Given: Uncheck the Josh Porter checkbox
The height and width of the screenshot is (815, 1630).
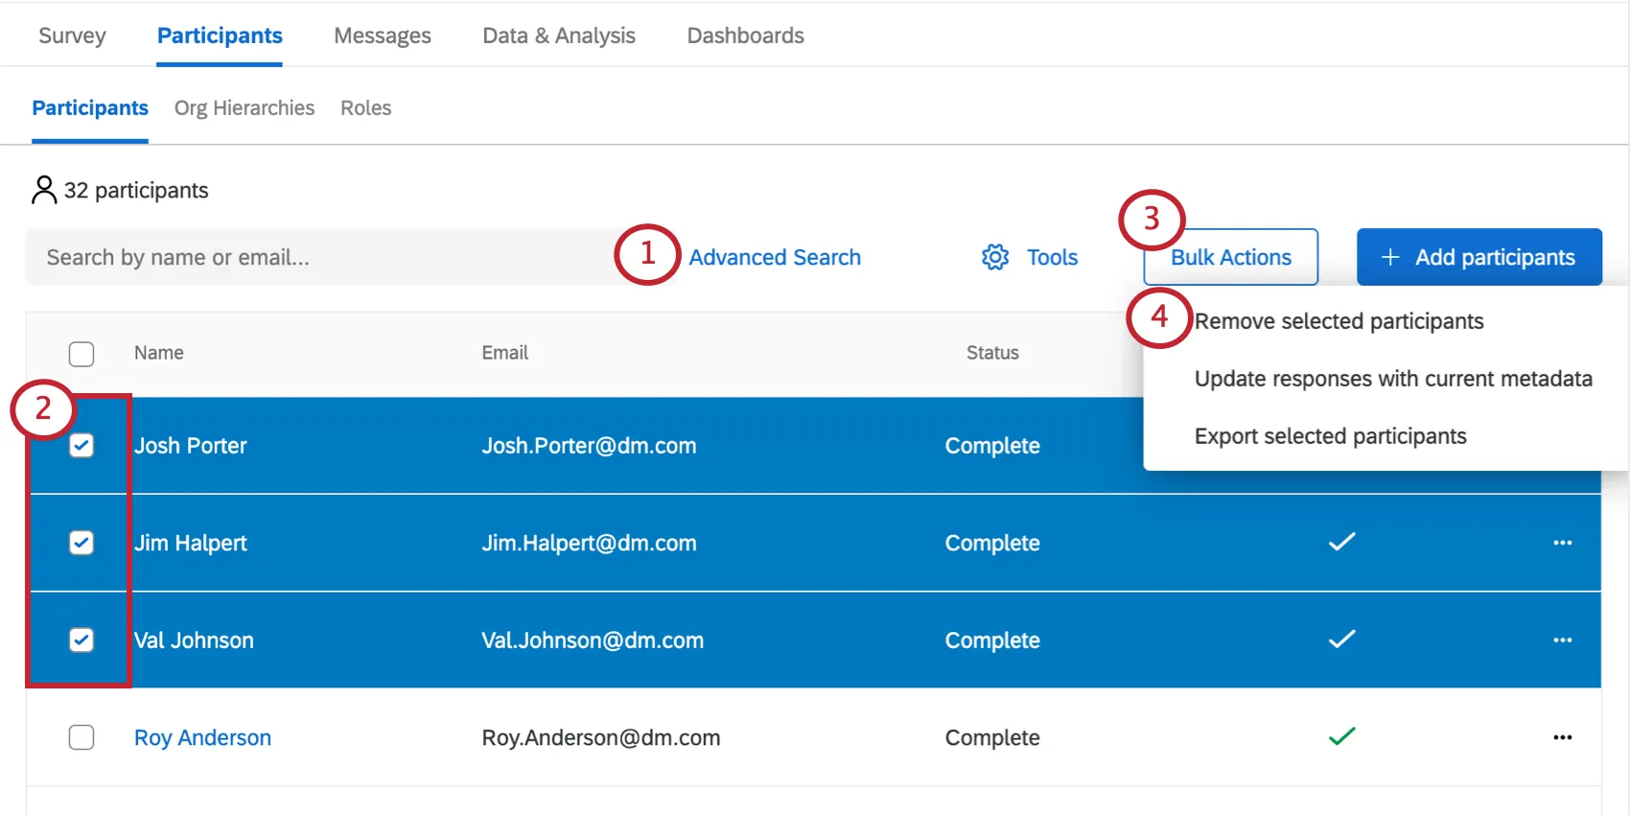Looking at the screenshot, I should (81, 446).
